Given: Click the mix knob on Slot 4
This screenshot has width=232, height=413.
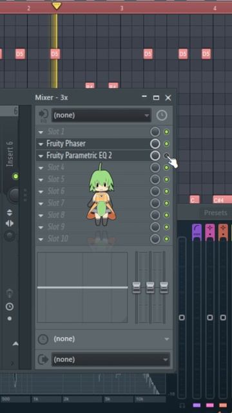Looking at the screenshot, I should coord(155,168).
